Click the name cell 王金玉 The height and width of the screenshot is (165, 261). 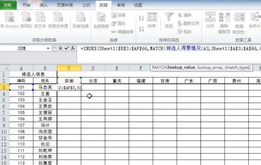coord(45,100)
